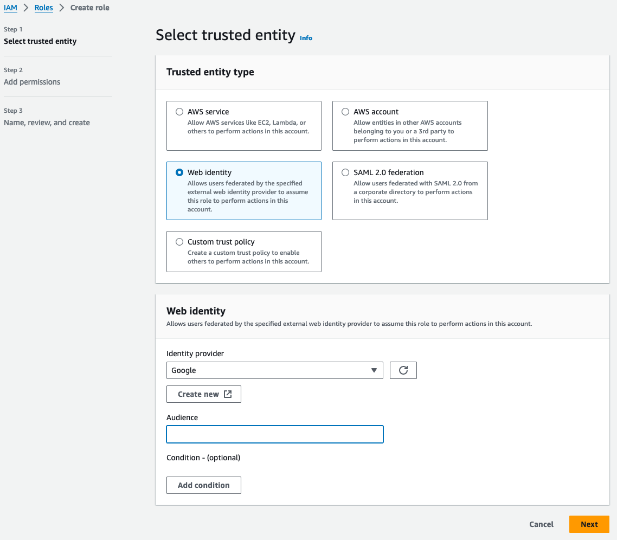
Task: Confirm the Web identity radio selection
Action: [x=179, y=172]
